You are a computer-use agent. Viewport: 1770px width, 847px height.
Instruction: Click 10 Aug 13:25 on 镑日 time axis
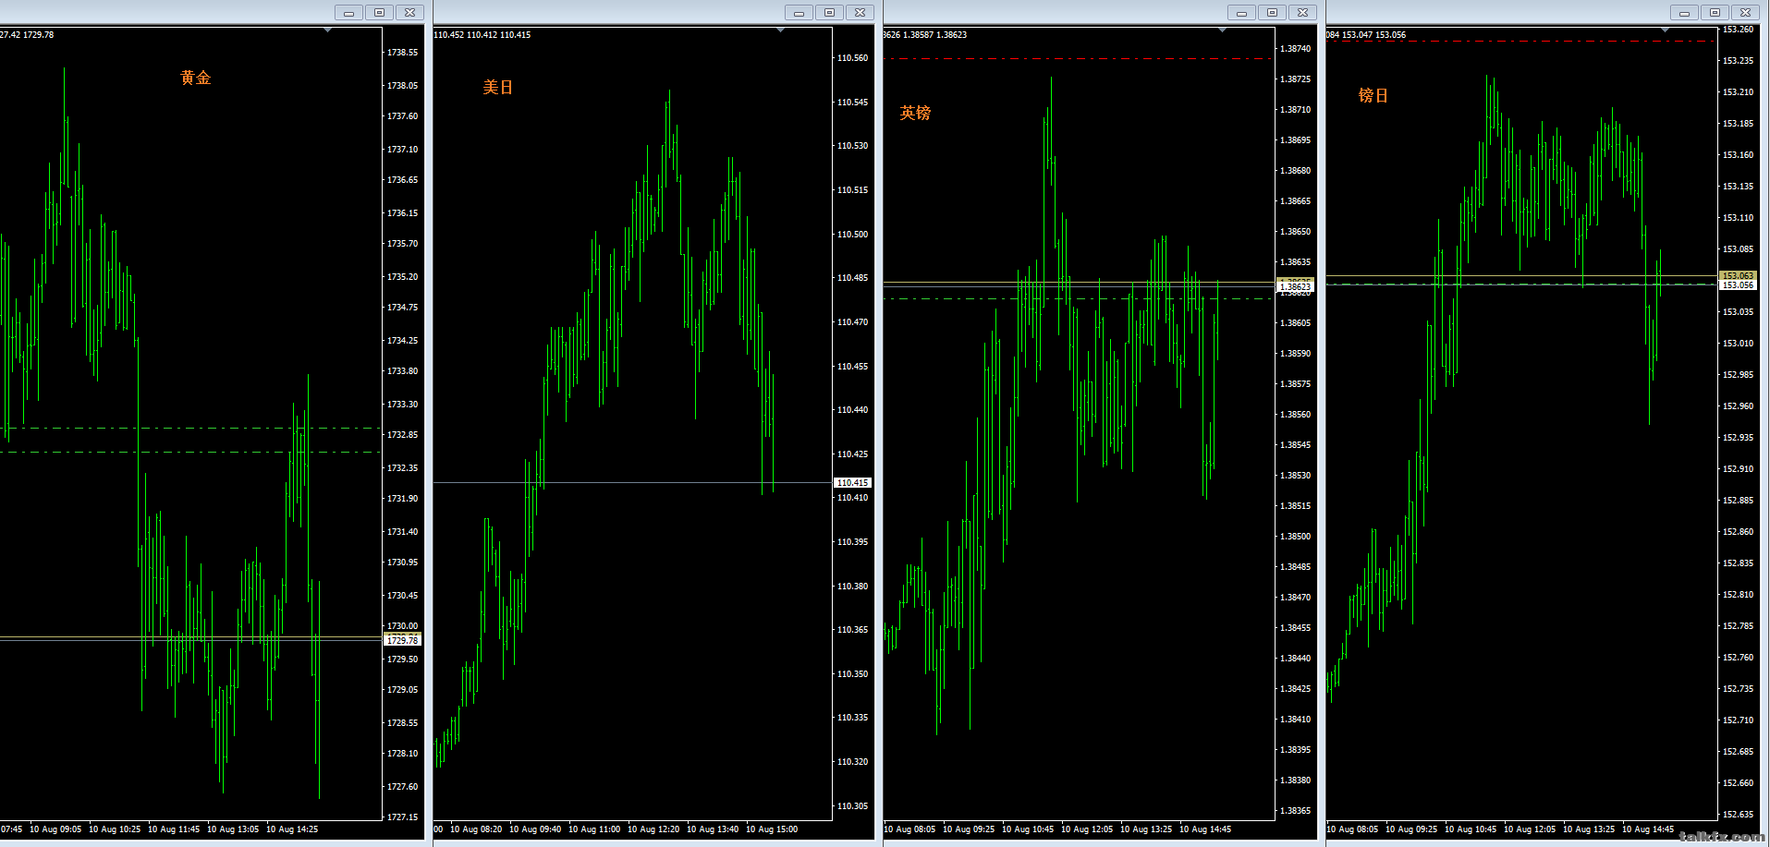coord(1589,829)
